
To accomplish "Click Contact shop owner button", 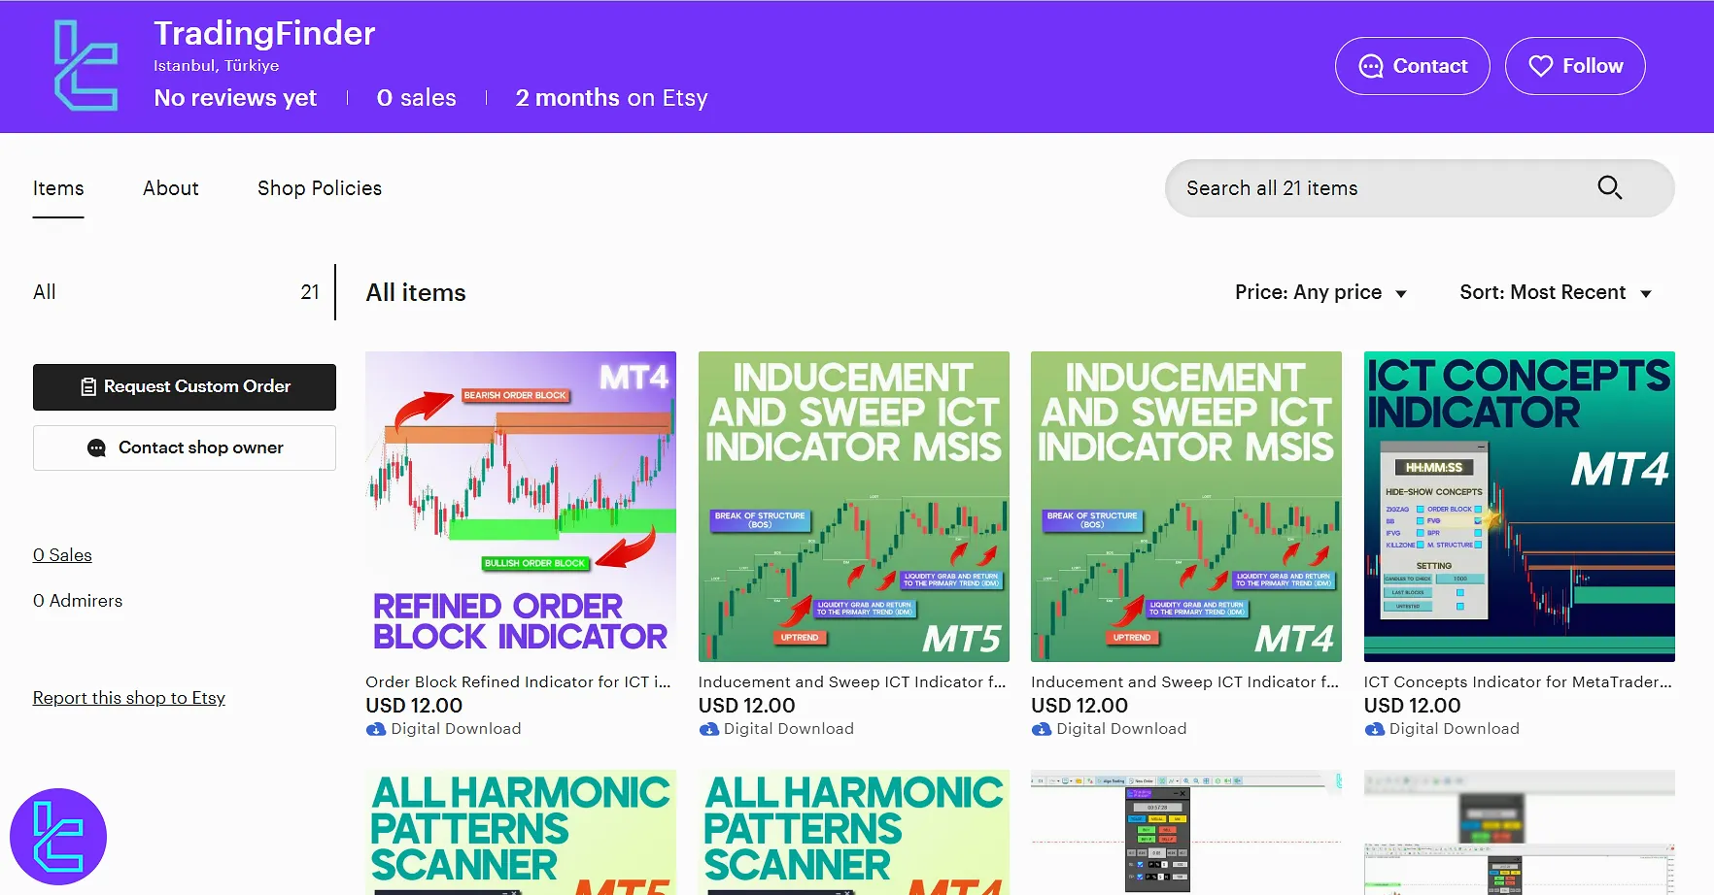I will click(x=185, y=447).
